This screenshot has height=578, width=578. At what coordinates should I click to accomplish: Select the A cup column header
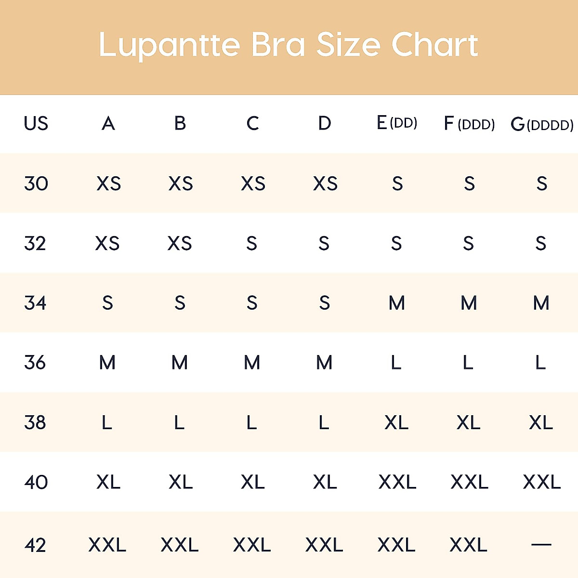(x=108, y=124)
